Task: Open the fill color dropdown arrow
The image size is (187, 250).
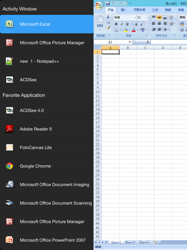Action: coord(129,30)
